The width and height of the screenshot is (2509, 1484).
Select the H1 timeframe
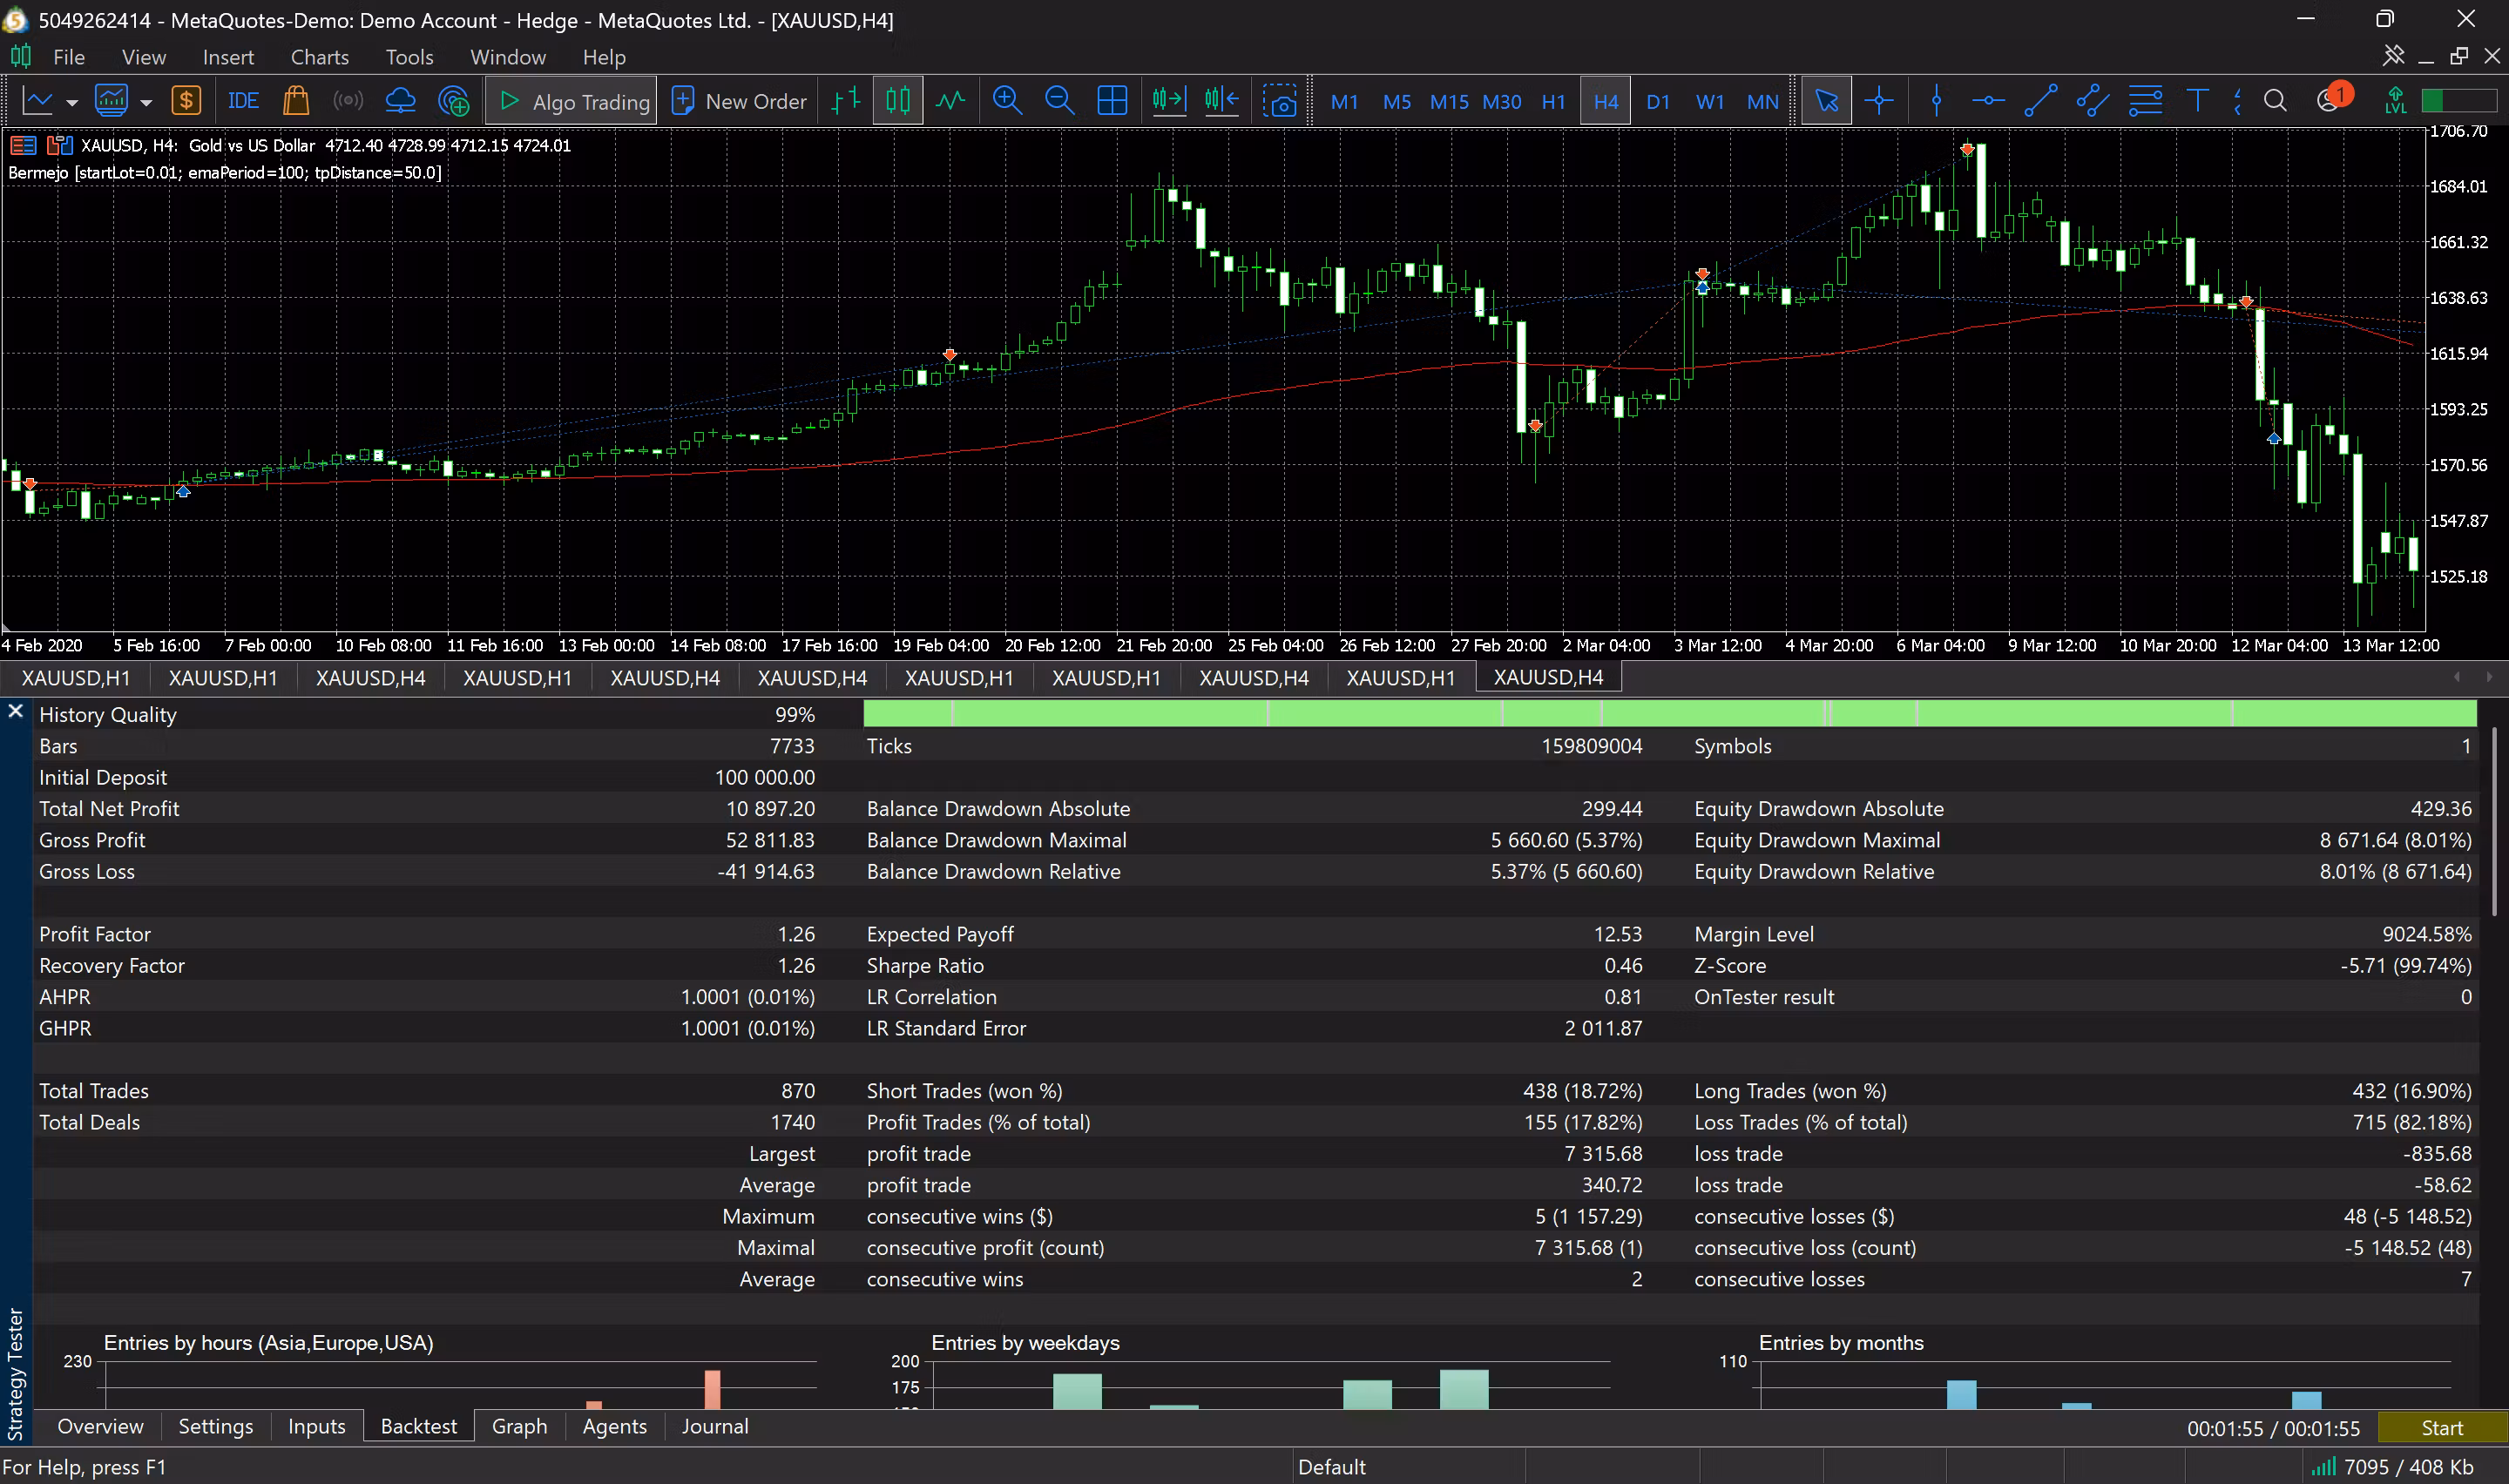pyautogui.click(x=1553, y=102)
